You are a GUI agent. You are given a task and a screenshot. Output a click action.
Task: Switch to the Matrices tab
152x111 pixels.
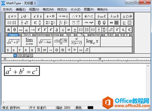(55, 35)
